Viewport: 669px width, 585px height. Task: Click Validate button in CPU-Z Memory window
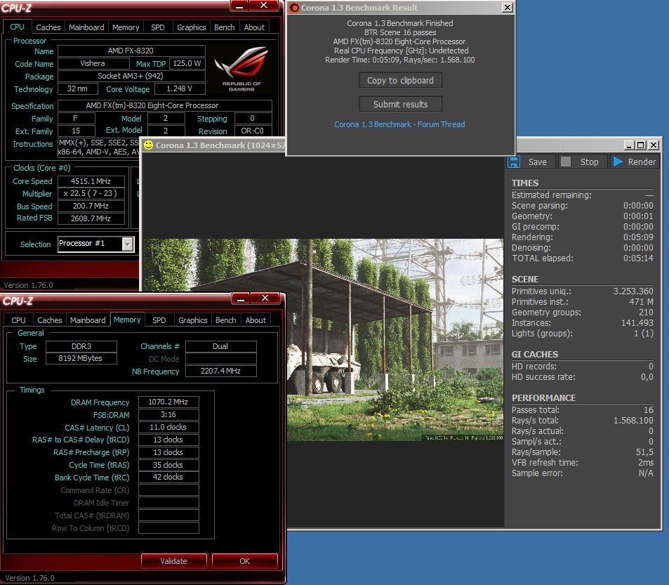coord(173,560)
